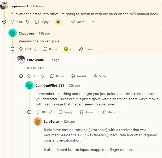Downvote Cute-Mafia's comment
This screenshot has width=162, height=158.
[42, 76]
